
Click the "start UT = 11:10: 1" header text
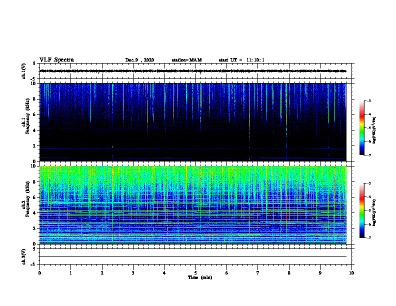click(241, 60)
